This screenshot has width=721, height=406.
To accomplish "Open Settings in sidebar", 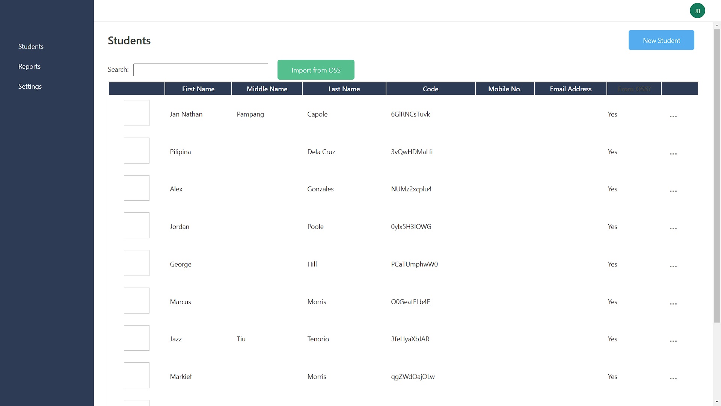I will [30, 86].
